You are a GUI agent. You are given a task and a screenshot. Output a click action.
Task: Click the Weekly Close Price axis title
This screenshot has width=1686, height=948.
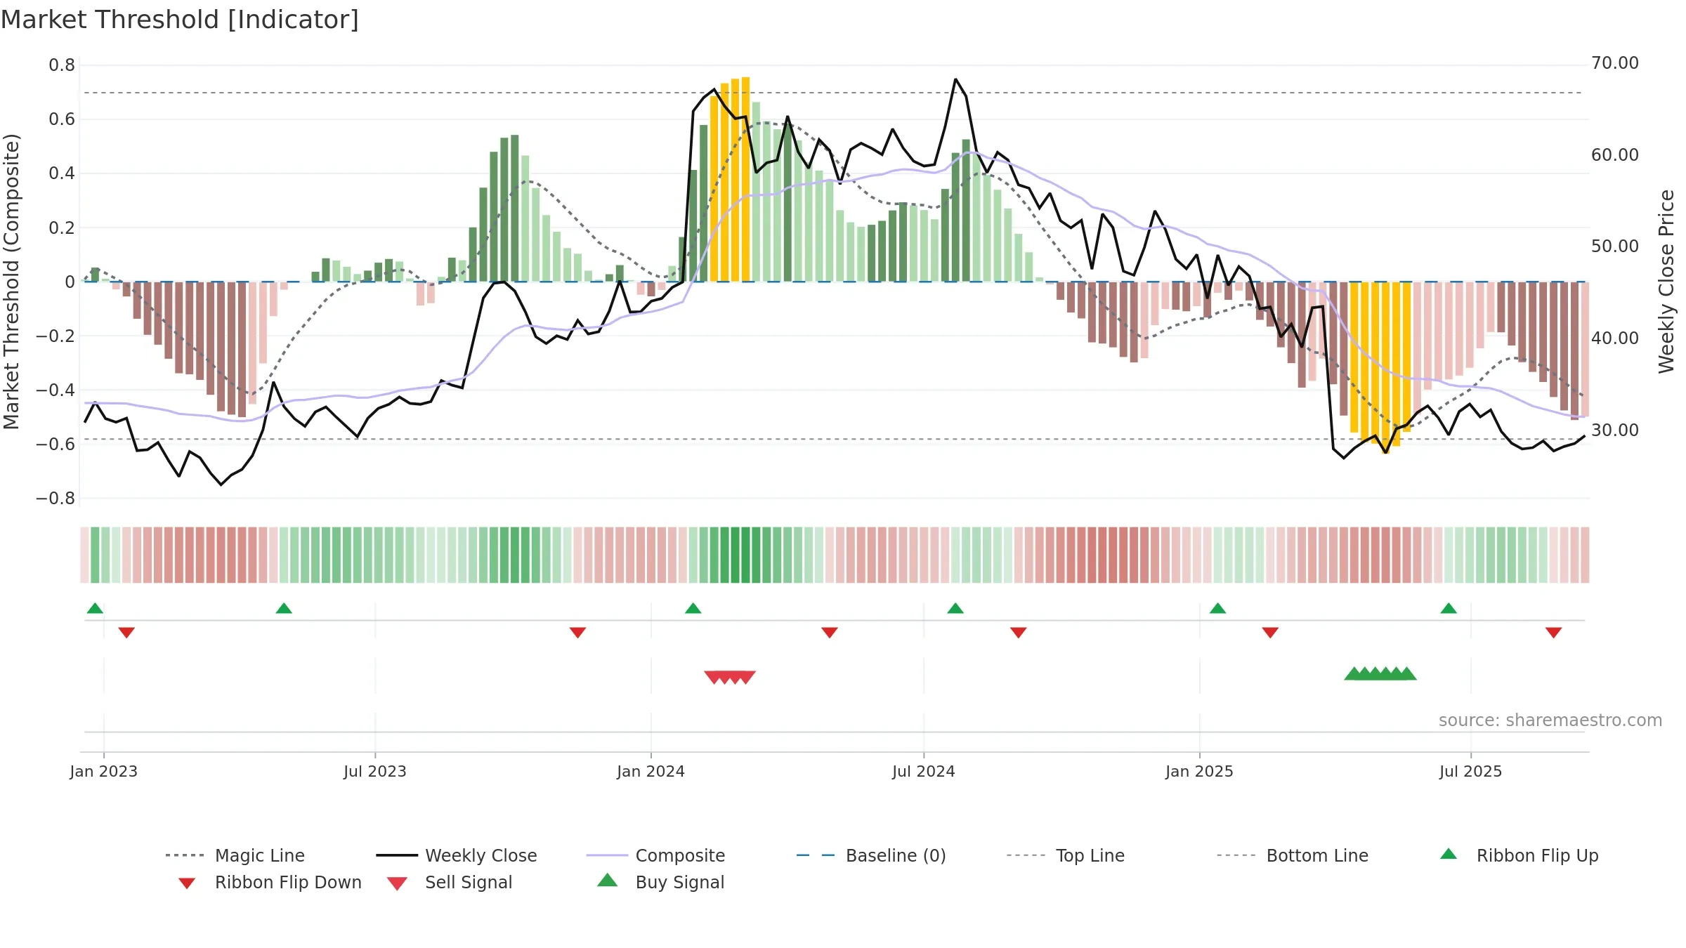click(1667, 282)
